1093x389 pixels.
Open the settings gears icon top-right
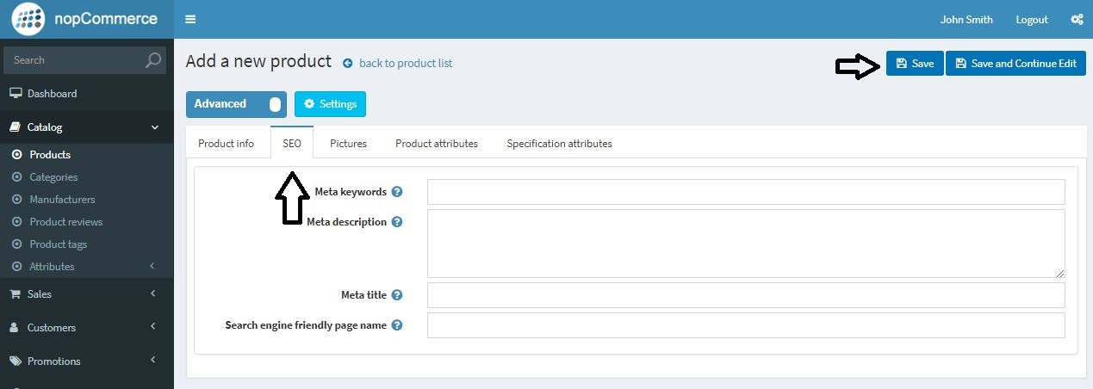[1077, 20]
